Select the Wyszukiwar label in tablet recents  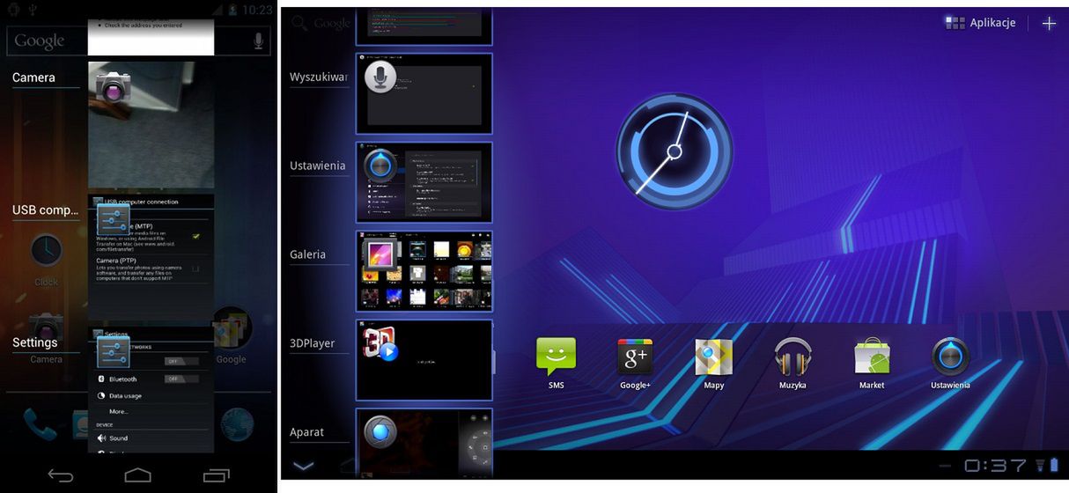coord(319,77)
